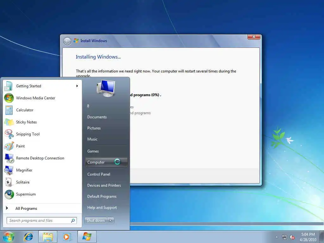Focus the Search programs and files box
324x243 pixels.
tap(42, 221)
